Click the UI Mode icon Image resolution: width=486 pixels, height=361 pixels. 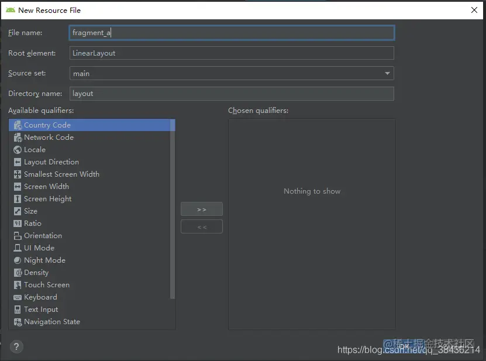pyautogui.click(x=18, y=248)
